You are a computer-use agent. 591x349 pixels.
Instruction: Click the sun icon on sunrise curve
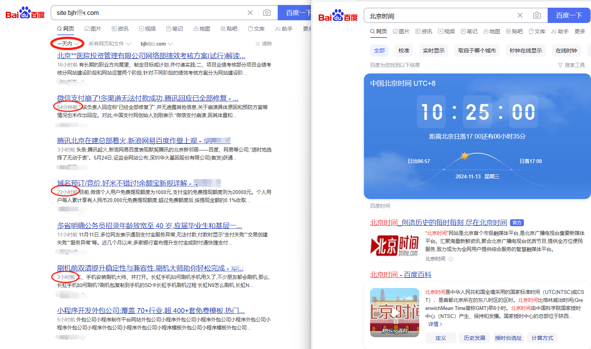tap(465, 156)
